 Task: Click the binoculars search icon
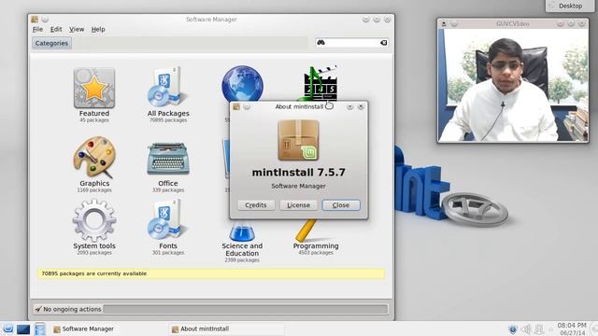click(x=320, y=42)
